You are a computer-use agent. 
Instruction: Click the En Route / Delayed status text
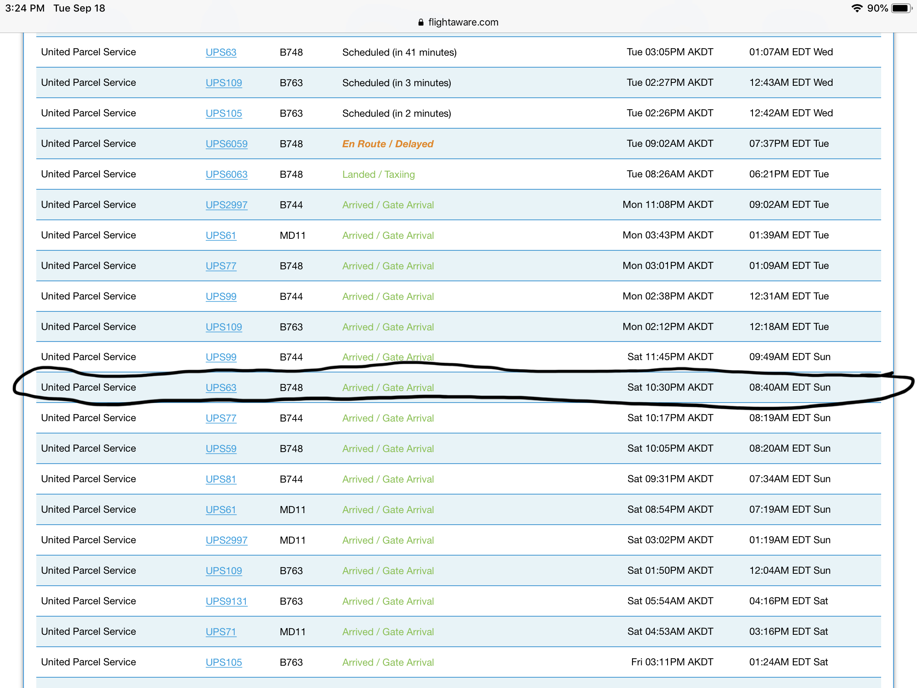[x=388, y=144]
